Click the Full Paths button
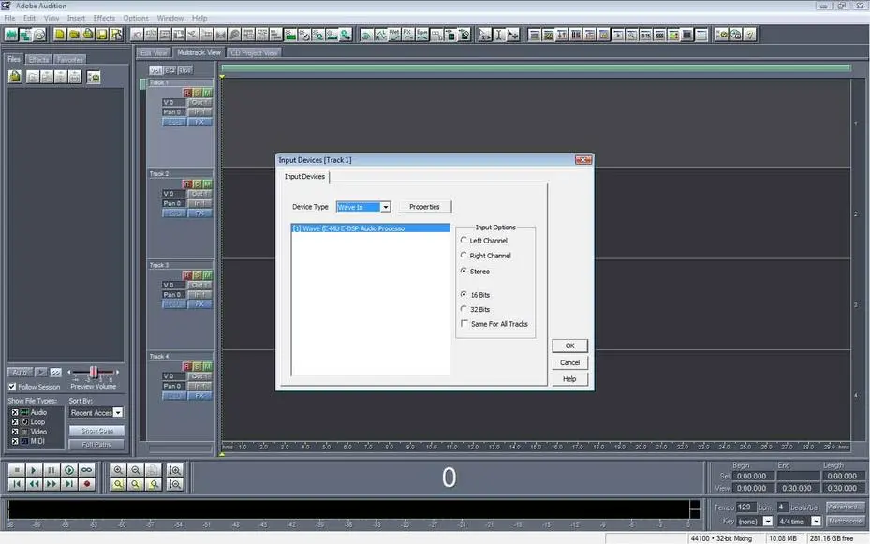 (96, 445)
